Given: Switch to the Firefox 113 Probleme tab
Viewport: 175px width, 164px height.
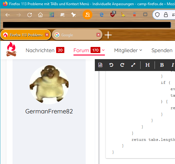Looking at the screenshot, I should pos(26,35).
